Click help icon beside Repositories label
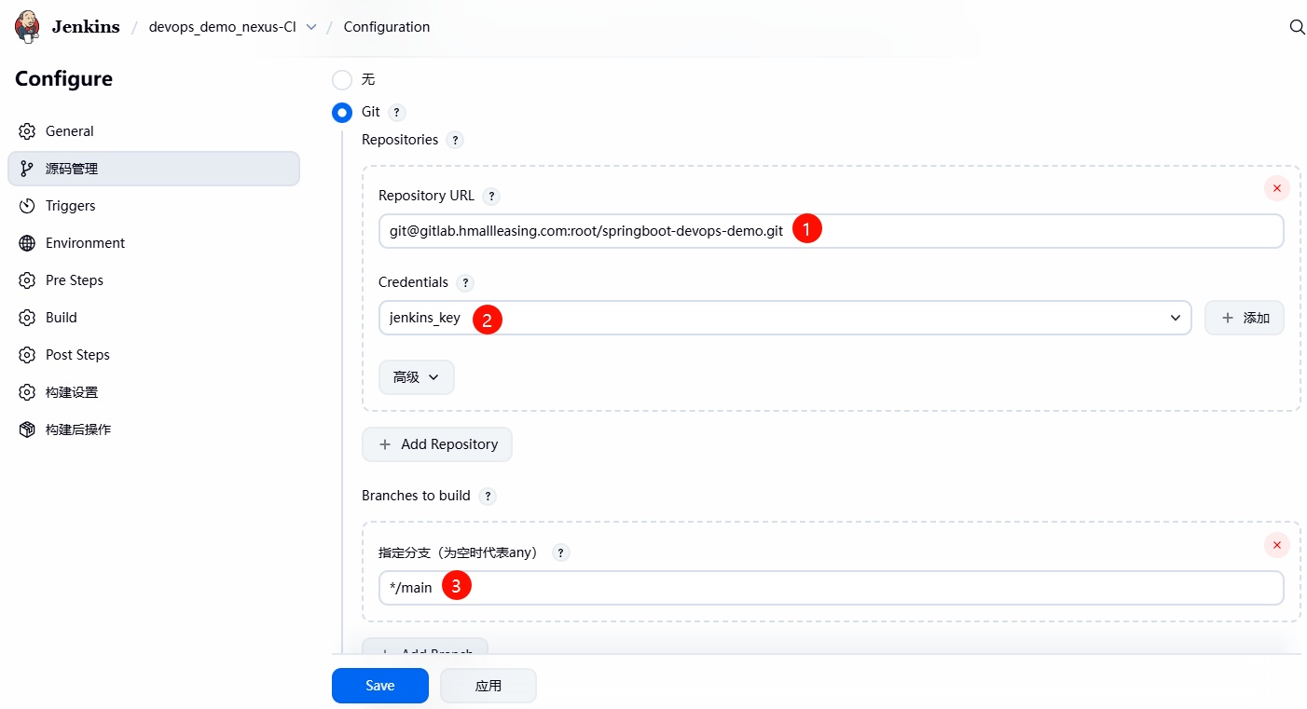The width and height of the screenshot is (1307, 709). tap(455, 141)
